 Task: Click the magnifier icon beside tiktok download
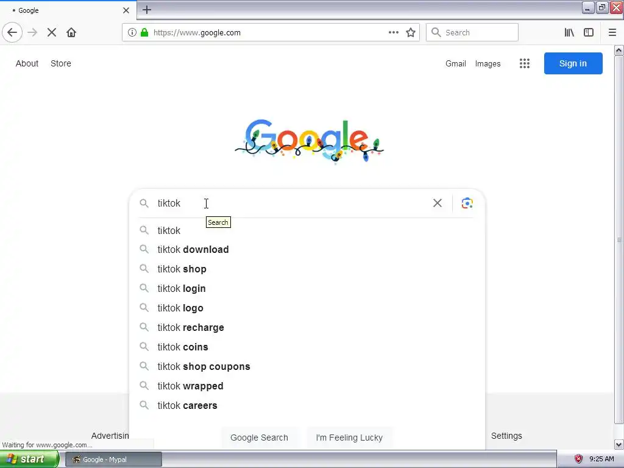click(144, 249)
